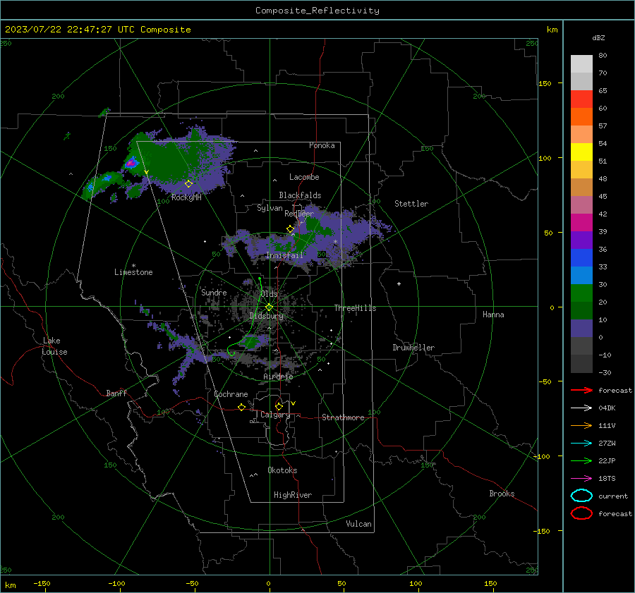Click the cyan 27ZW arrow legend icon
Viewport: 635px width, 593px height.
click(581, 444)
